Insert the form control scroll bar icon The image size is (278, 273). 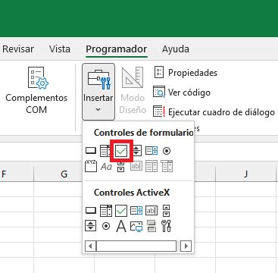121,167
